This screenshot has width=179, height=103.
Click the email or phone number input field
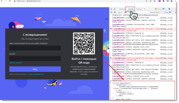point(35,48)
